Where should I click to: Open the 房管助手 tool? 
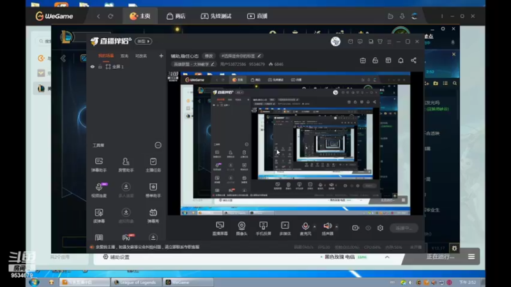click(x=126, y=165)
